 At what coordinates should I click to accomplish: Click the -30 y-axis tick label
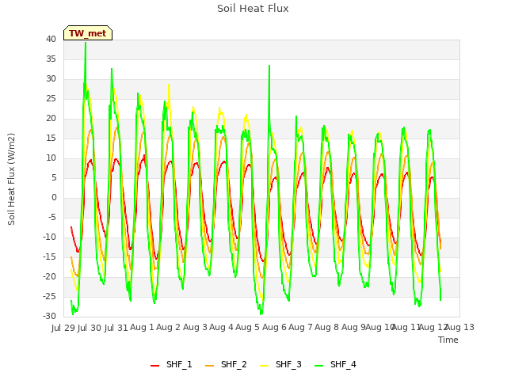pyautogui.click(x=50, y=316)
